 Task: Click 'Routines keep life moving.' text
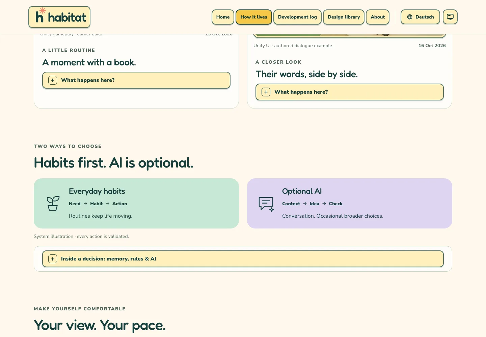(101, 216)
